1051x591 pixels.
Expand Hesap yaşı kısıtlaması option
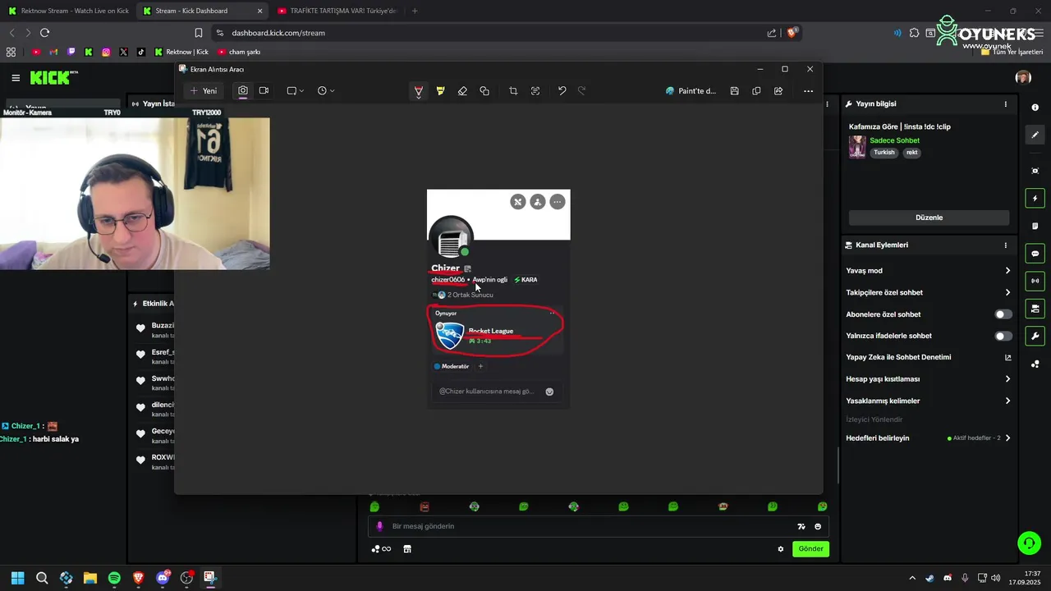[x=928, y=379]
